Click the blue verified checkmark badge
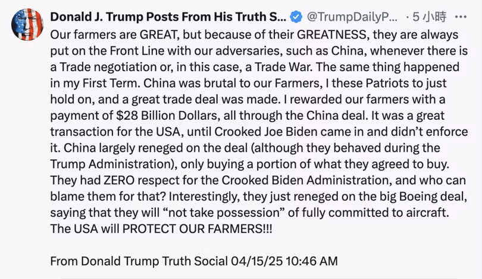 295,17
